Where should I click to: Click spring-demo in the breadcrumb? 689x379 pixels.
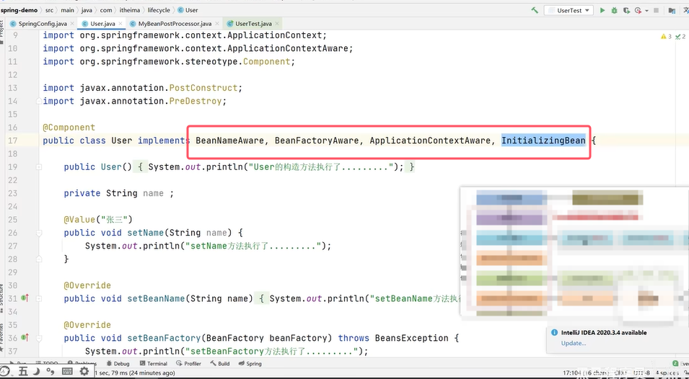click(19, 10)
